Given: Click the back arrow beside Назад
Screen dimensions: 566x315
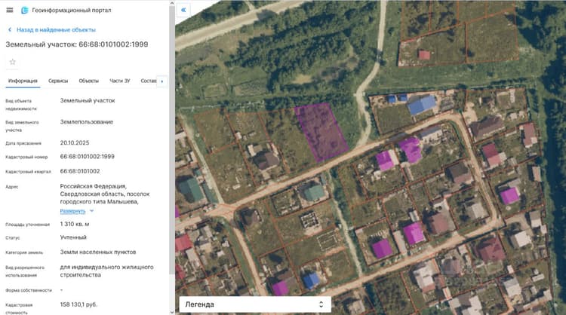Looking at the screenshot, I should 10,30.
